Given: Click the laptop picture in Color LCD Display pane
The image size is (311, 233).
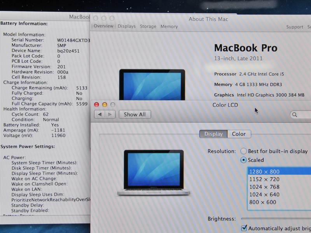Looking at the screenshot, I should (x=154, y=172).
